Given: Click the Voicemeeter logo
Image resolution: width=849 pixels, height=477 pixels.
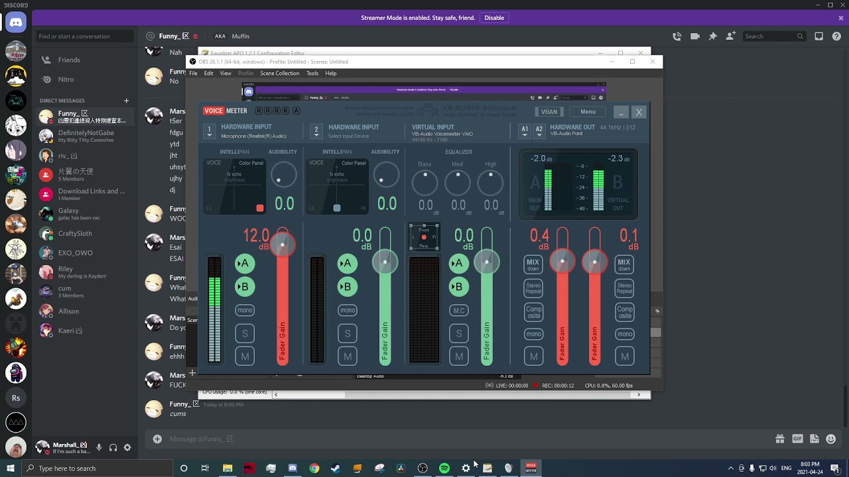Looking at the screenshot, I should point(226,111).
